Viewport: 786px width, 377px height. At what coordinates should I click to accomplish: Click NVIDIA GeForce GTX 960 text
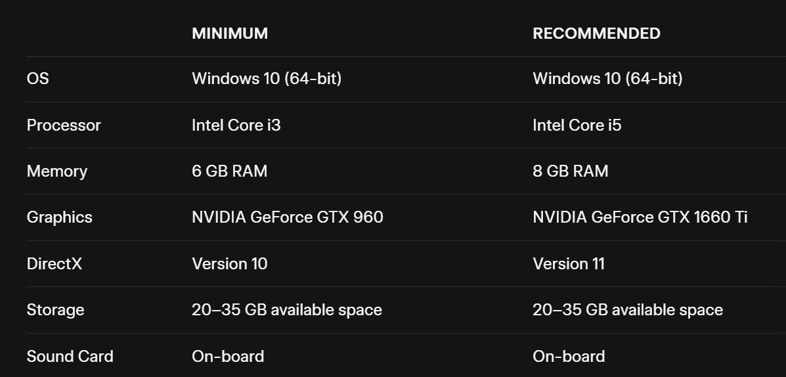pyautogui.click(x=288, y=217)
